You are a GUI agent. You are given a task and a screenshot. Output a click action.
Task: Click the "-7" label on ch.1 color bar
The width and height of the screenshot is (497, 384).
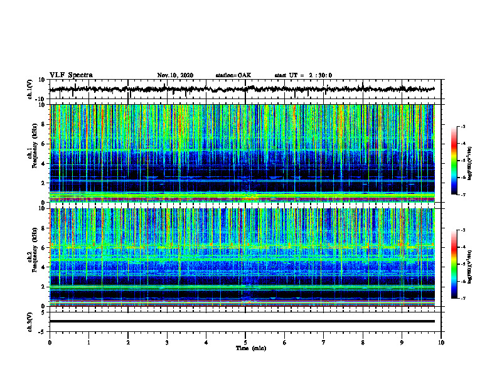click(462, 195)
